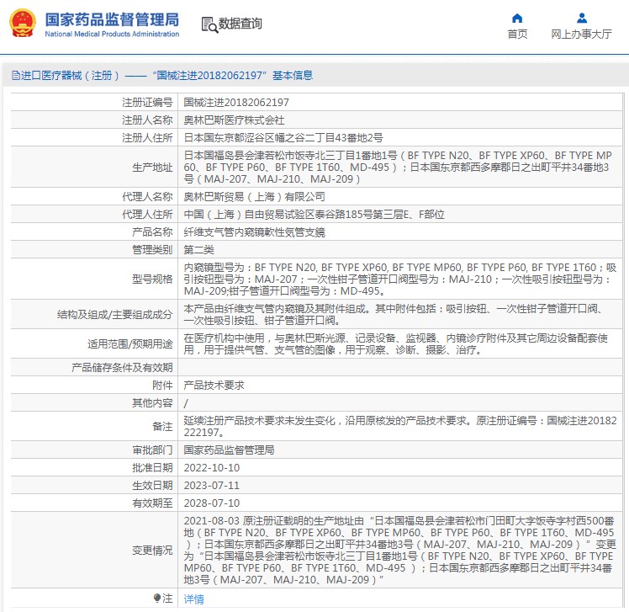
Task: Click the 产品名称 row label
Action: pyautogui.click(x=152, y=231)
